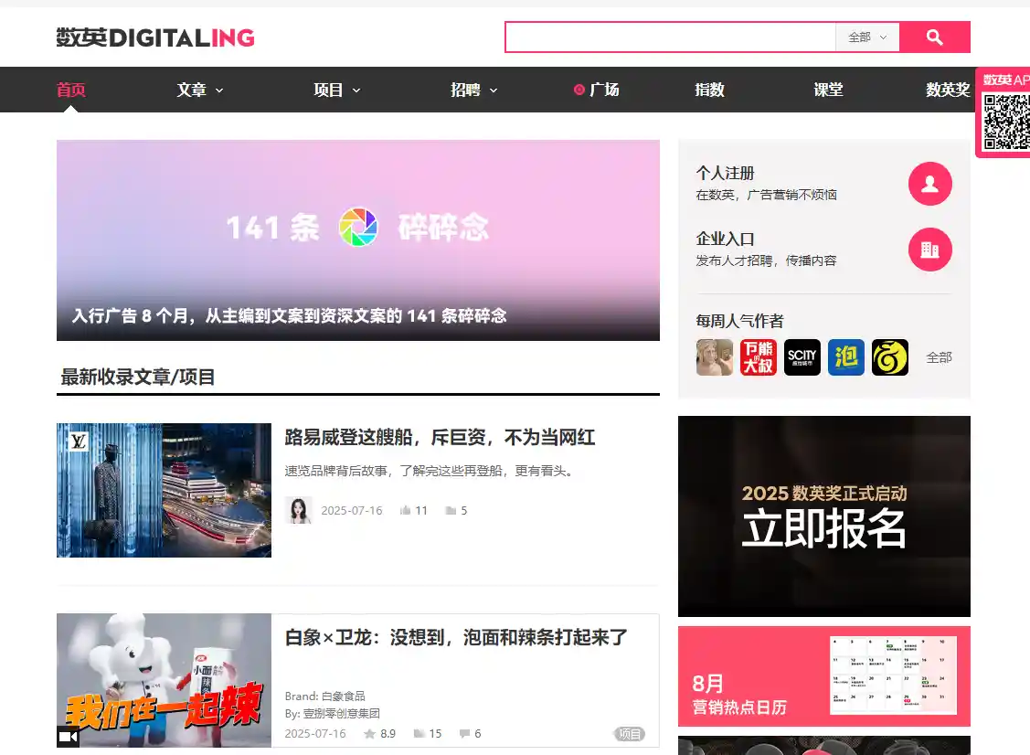Open the 全部 search category dropdown
The image size is (1030, 755).
coord(867,37)
